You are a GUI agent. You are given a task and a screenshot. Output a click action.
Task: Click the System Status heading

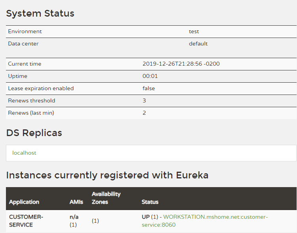40,13
